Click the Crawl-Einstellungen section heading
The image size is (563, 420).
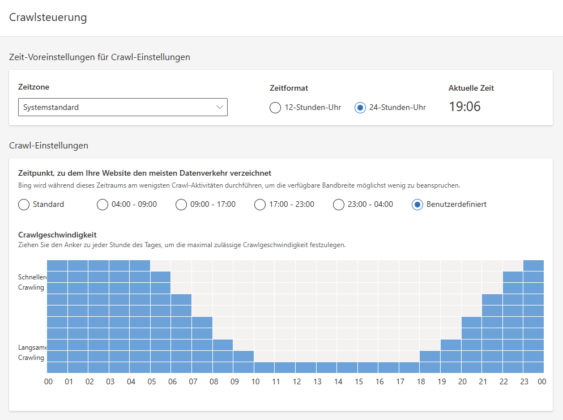click(49, 146)
